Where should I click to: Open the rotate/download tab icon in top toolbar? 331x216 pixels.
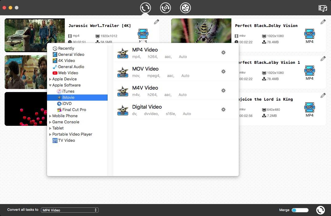pos(165,8)
